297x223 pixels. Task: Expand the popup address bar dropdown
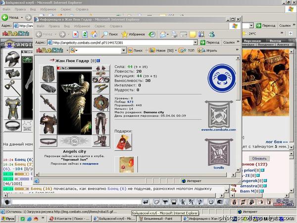pos(196,43)
